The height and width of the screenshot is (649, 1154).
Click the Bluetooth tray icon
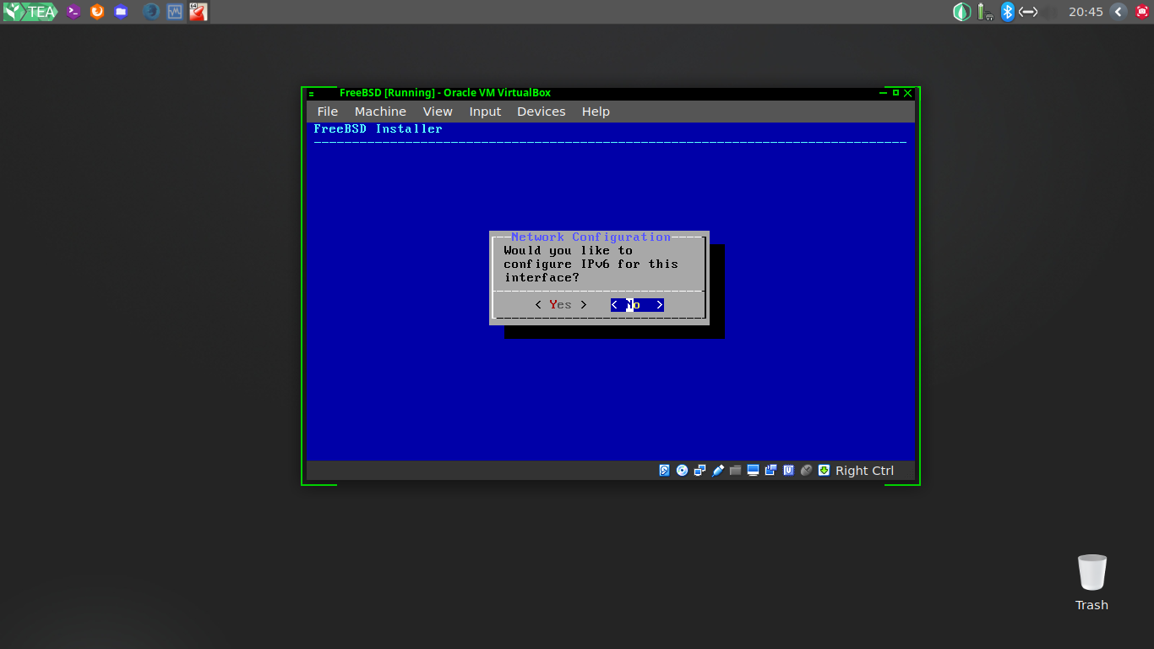[x=1007, y=12]
